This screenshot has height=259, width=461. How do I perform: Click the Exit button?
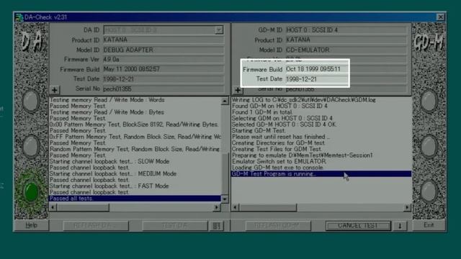(x=429, y=225)
